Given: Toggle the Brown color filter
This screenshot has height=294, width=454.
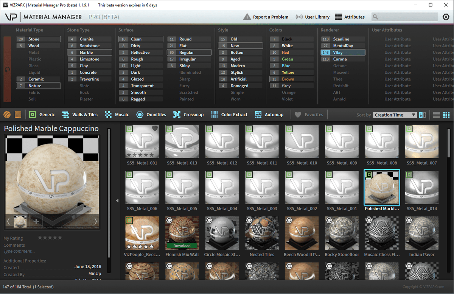Looking at the screenshot, I should [291, 79].
